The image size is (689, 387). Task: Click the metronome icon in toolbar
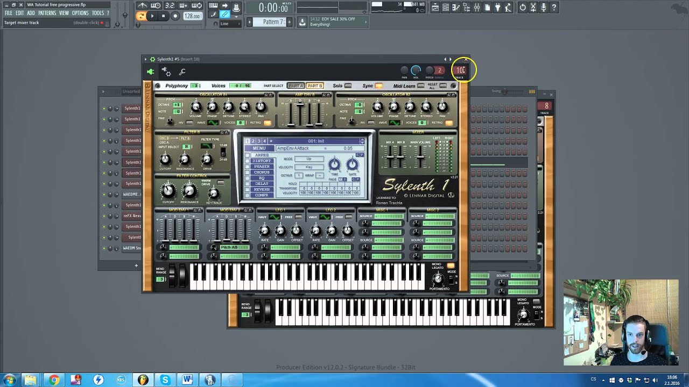[x=143, y=6]
